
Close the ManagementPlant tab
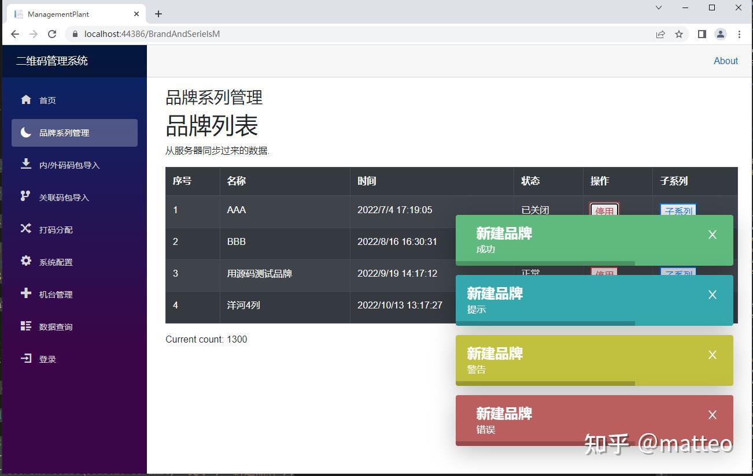pyautogui.click(x=136, y=14)
